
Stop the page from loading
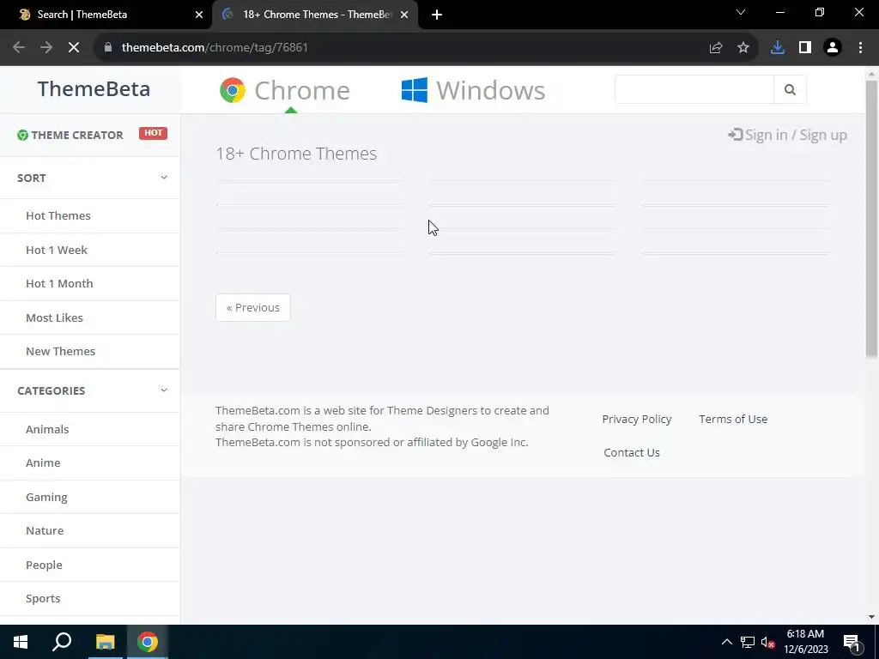coord(74,48)
